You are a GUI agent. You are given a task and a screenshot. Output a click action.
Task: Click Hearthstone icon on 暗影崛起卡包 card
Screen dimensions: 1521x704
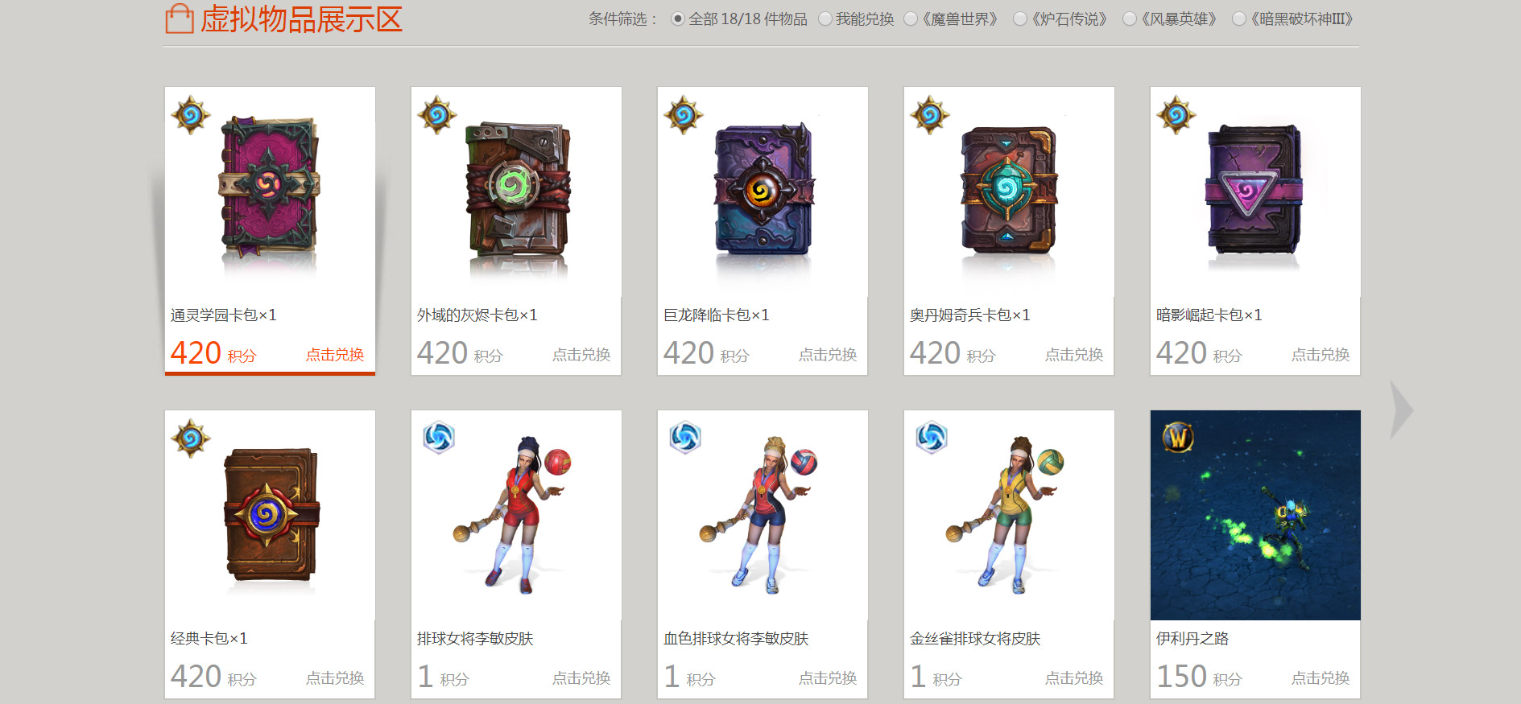(1176, 115)
